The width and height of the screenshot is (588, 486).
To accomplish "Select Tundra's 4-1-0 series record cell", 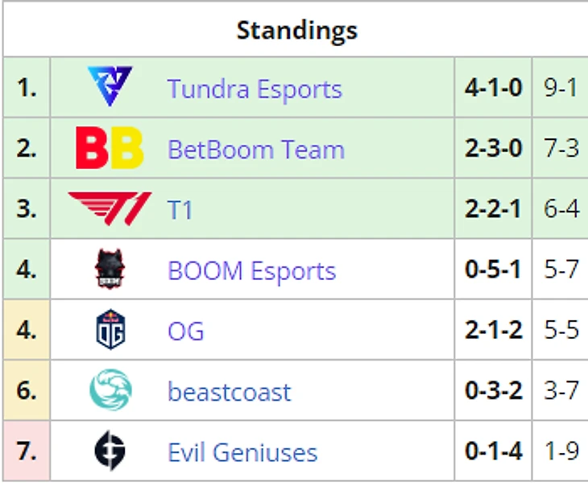I will [493, 88].
